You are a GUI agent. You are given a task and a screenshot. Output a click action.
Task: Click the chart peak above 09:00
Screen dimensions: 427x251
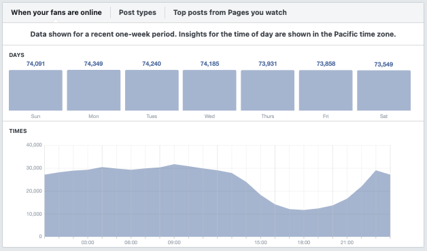coord(174,164)
